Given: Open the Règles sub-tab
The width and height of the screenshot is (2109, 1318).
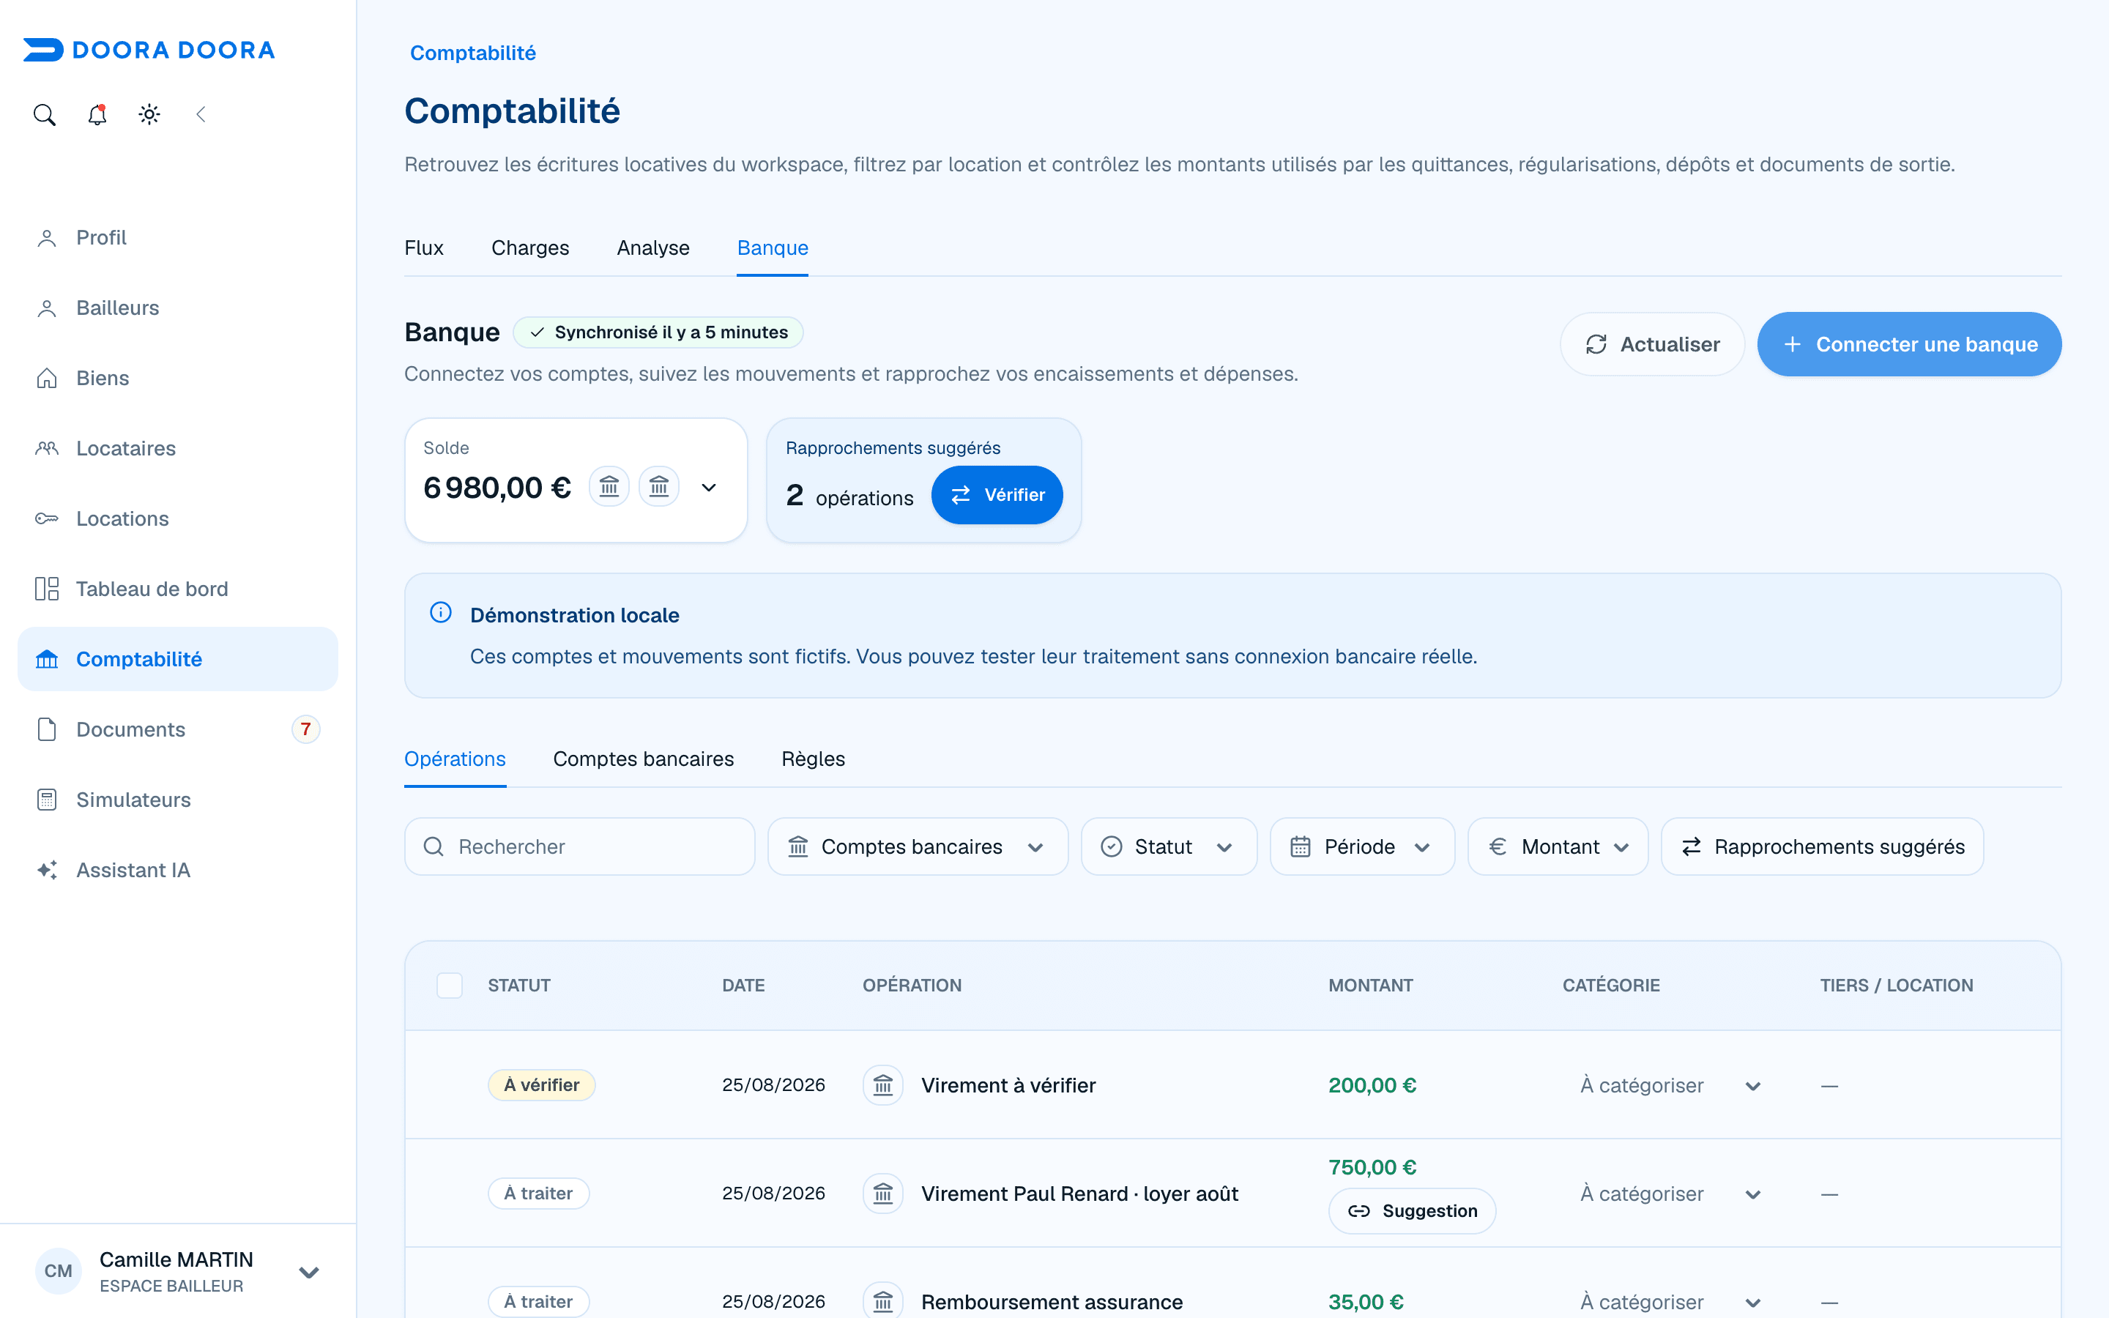Looking at the screenshot, I should point(813,759).
